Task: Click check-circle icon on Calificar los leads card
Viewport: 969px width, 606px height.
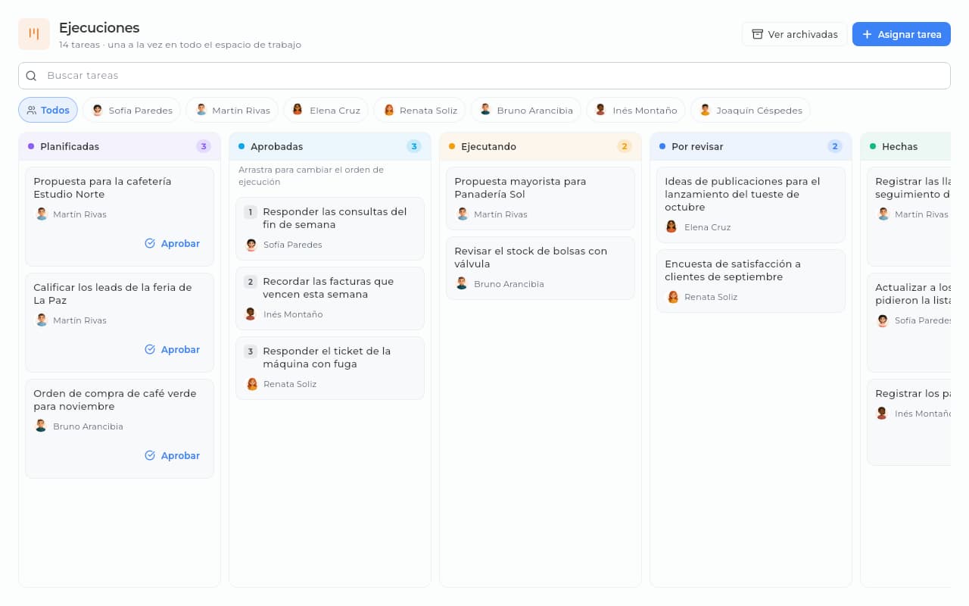Action: click(x=150, y=349)
